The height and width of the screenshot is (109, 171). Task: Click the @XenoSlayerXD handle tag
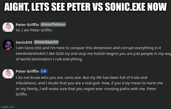pos(46,42)
